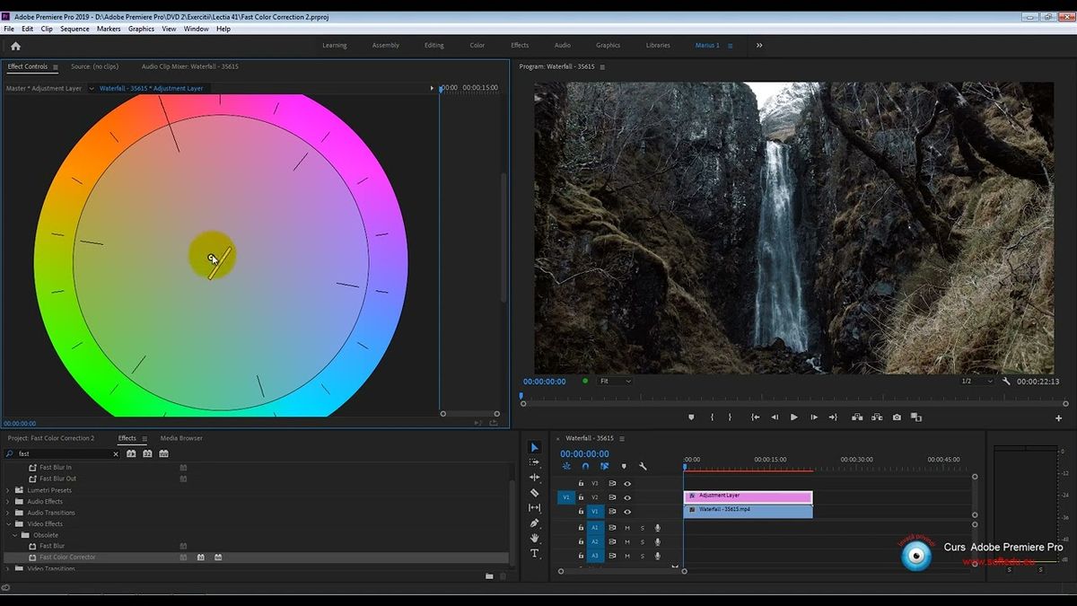Expand the Lumetri Presets folder

(x=8, y=490)
